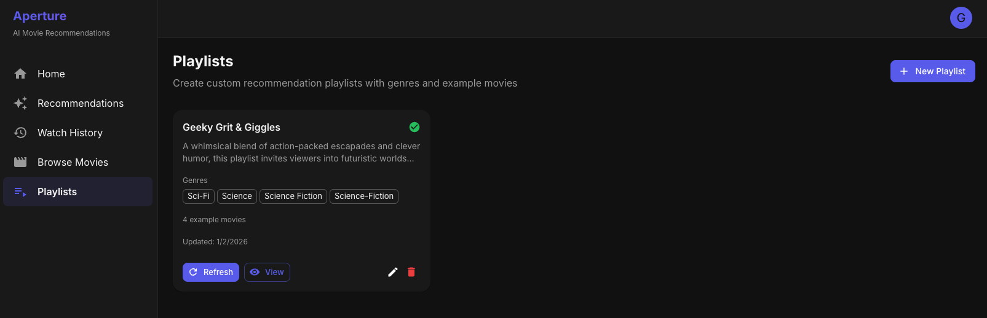Edit playlist with the pencil icon
Image resolution: width=987 pixels, height=318 pixels.
393,272
